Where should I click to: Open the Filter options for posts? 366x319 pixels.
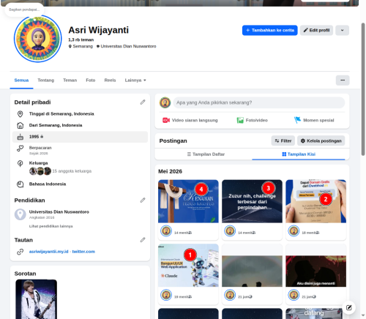(283, 140)
